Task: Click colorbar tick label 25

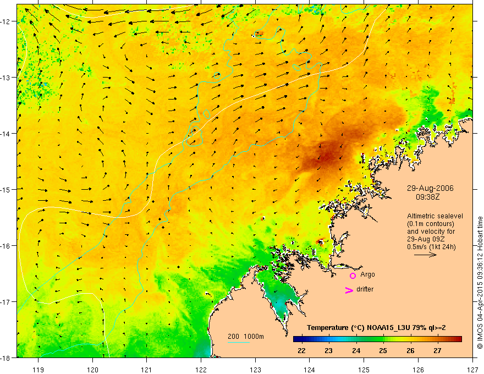Action: [x=383, y=350]
